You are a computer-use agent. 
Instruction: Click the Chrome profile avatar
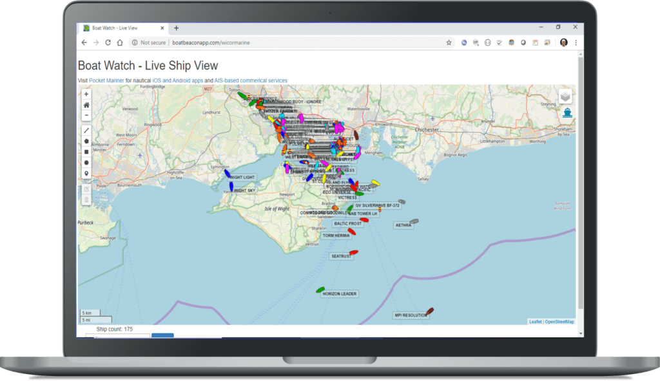pyautogui.click(x=564, y=42)
